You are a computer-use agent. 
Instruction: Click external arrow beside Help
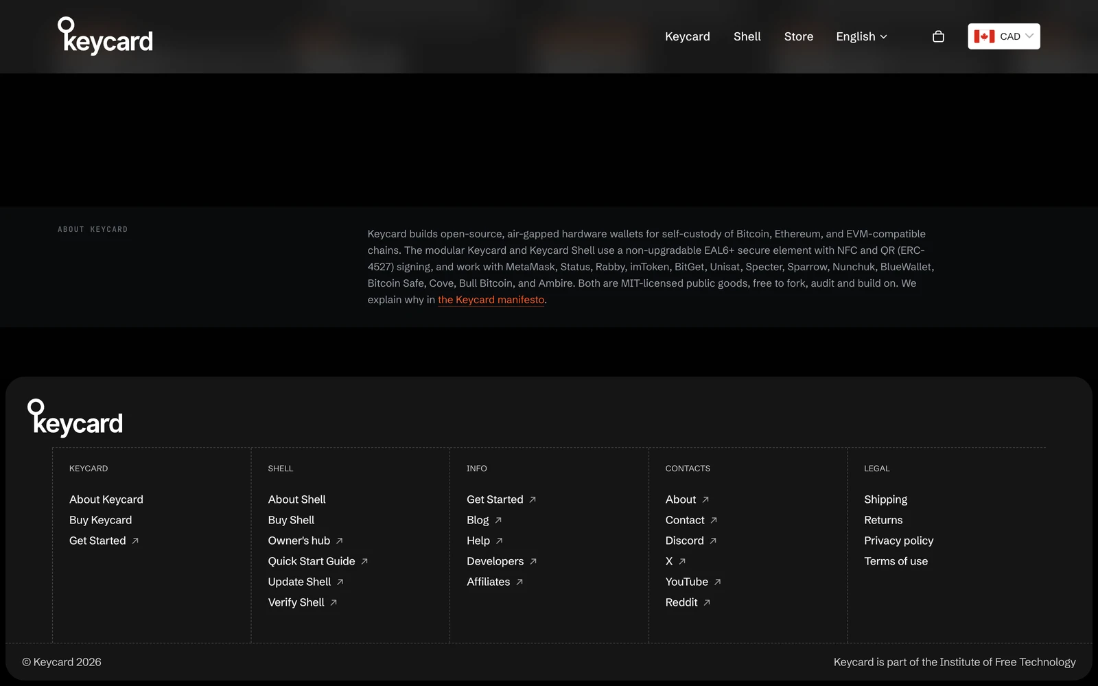pos(499,541)
